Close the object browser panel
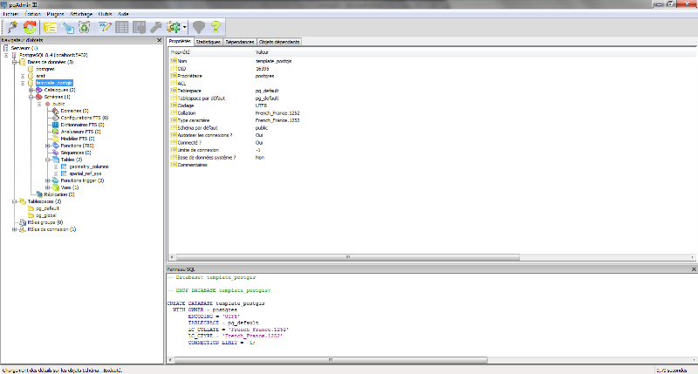 point(158,40)
